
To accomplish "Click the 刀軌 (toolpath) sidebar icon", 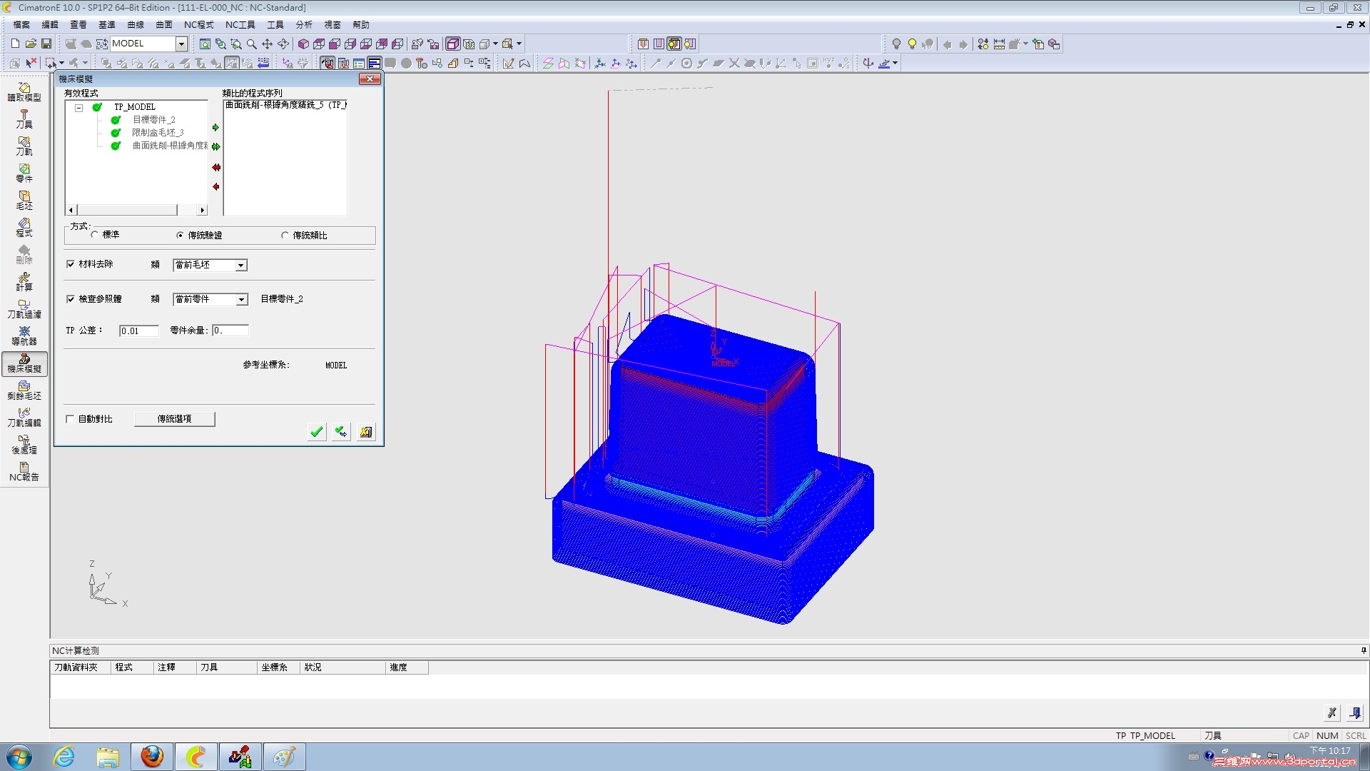I will click(x=24, y=146).
